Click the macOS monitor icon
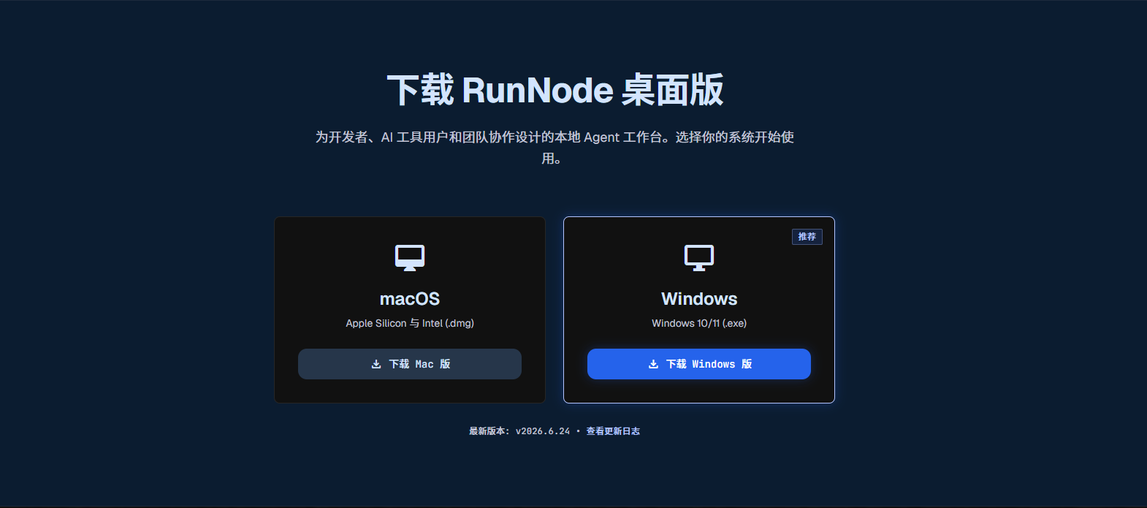 [410, 258]
